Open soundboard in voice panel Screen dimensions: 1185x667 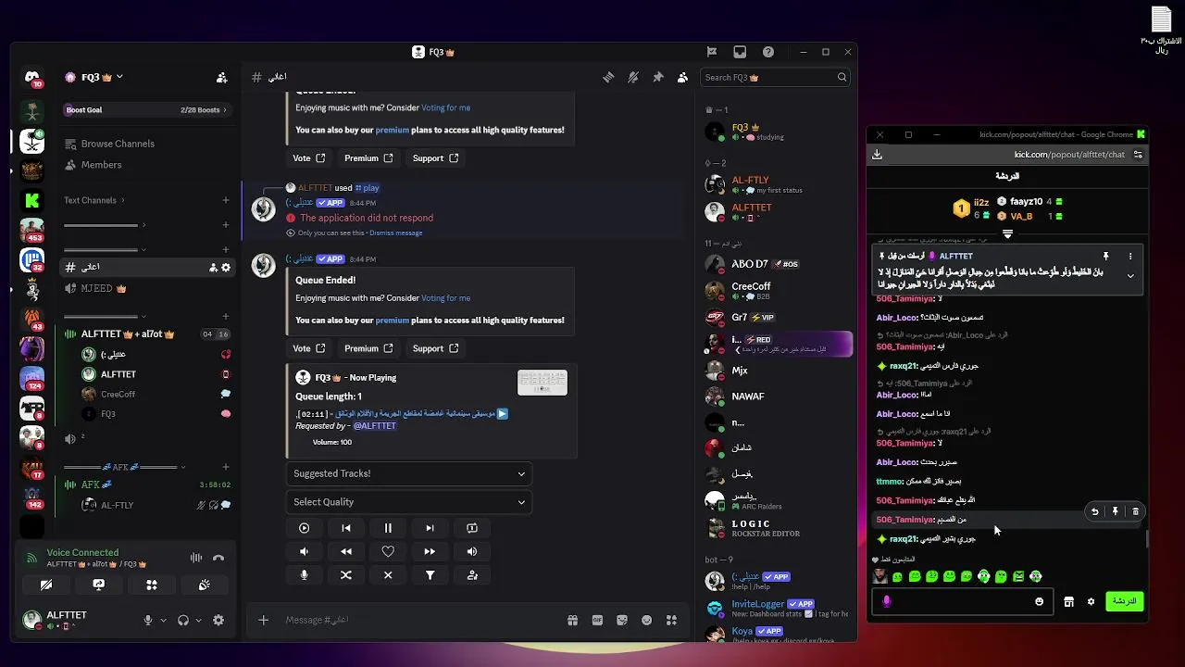[x=205, y=585]
